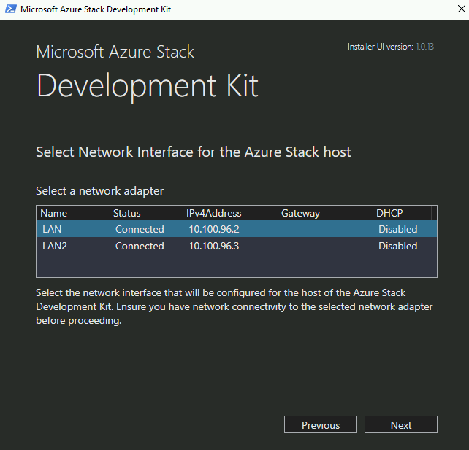469x450 pixels.
Task: Click Connected status in LAN row
Action: click(x=140, y=229)
